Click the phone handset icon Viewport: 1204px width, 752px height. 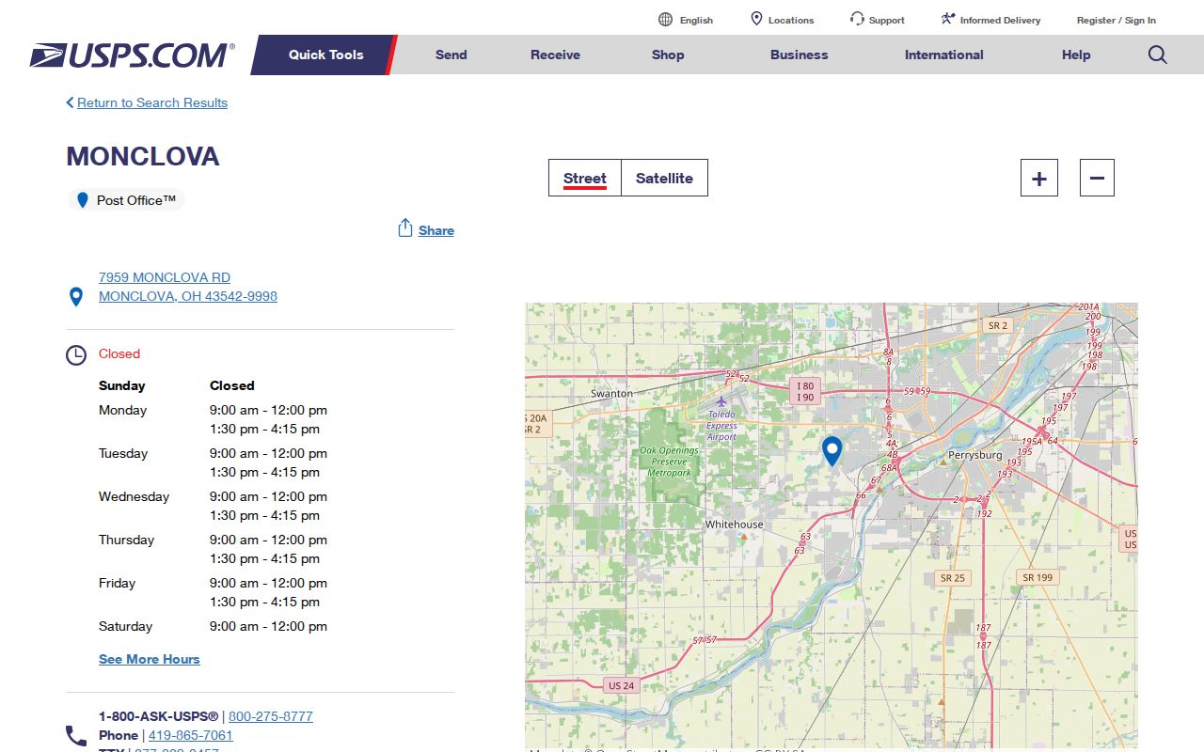point(76,735)
